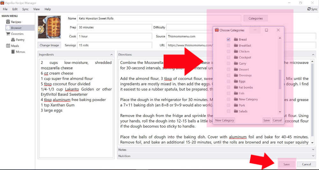Click the recipe photo thumbnail
The width and height of the screenshot is (319, 170).
(49, 27)
